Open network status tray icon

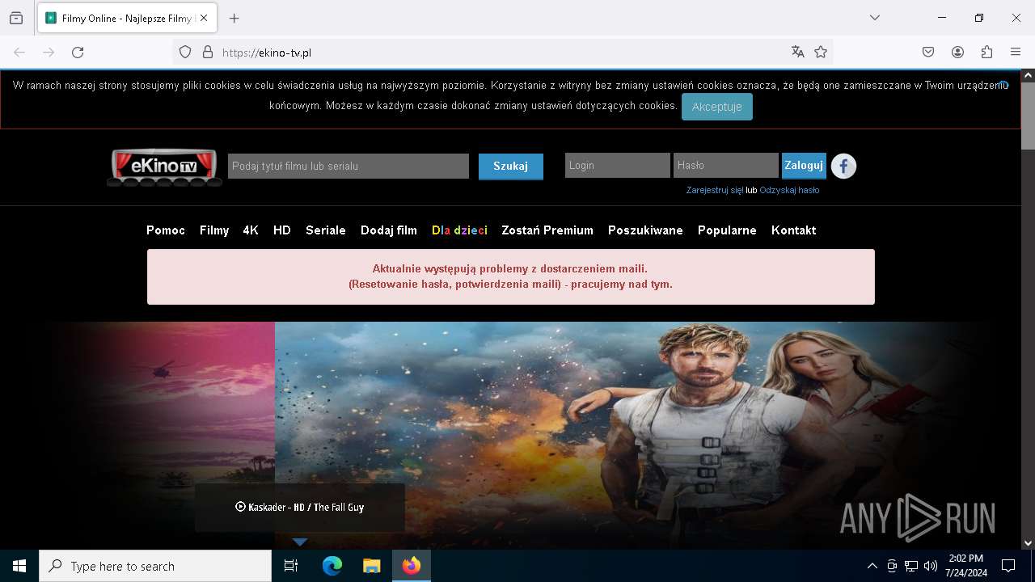(911, 566)
